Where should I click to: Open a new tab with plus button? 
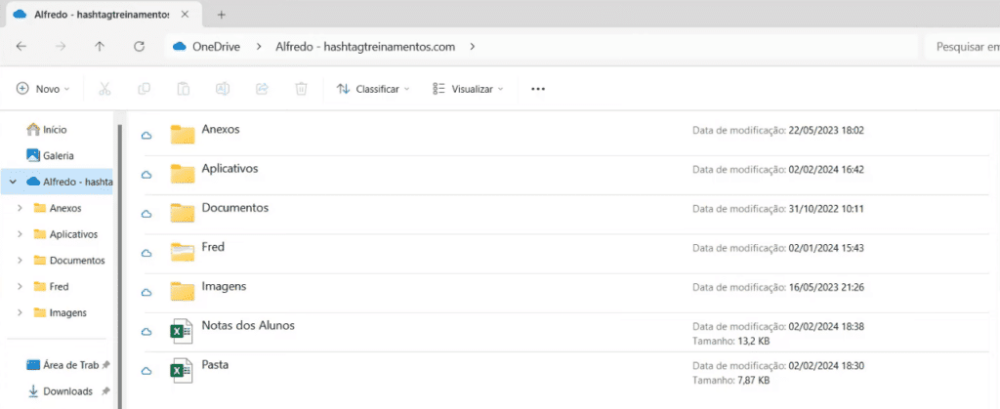[x=222, y=15]
